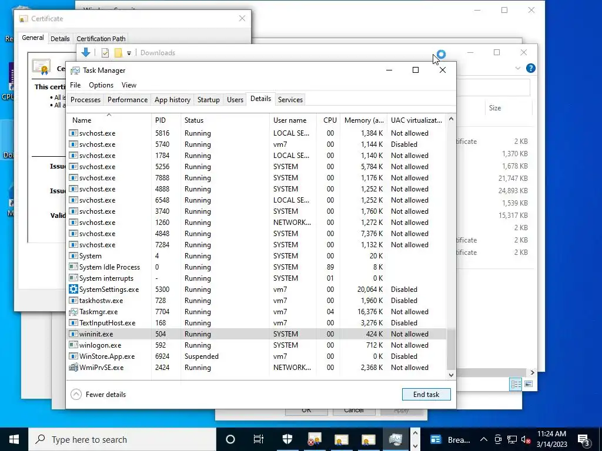Click the blue down arrow in Downloads window

click(x=86, y=52)
